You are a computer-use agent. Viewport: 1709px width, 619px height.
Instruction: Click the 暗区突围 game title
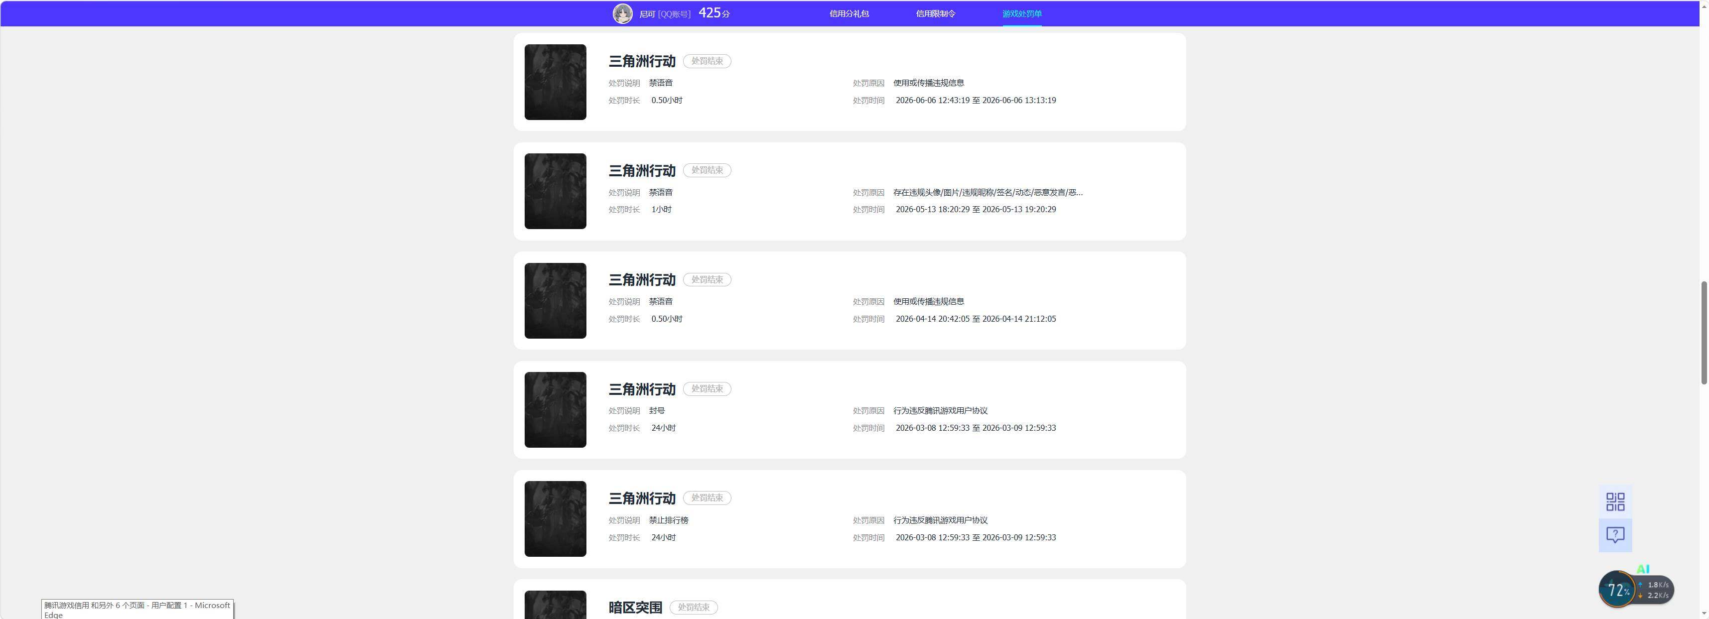click(635, 607)
